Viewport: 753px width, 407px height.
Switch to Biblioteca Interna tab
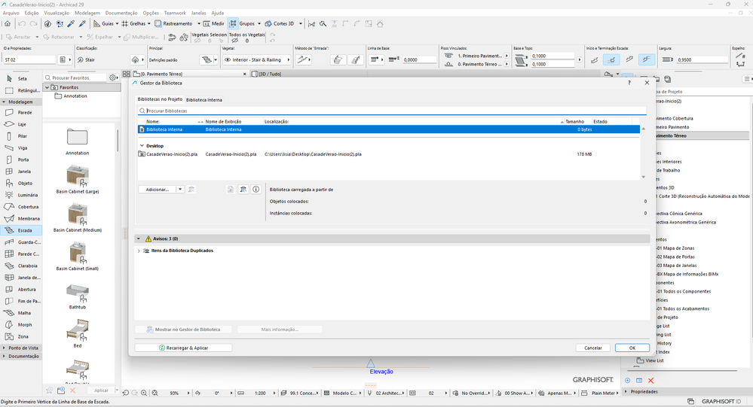click(x=204, y=100)
